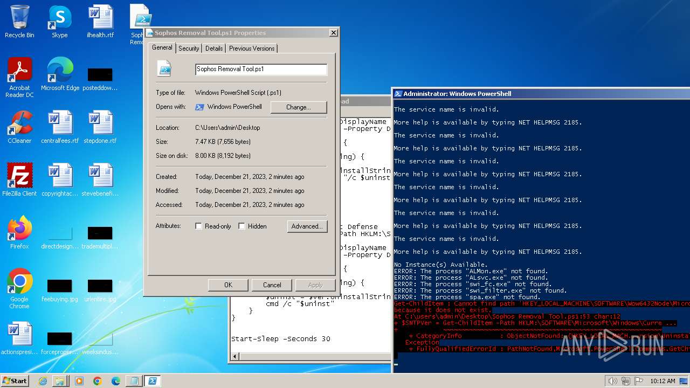Open Acrobat Reader DC shortcut
The image size is (690, 388).
pyautogui.click(x=19, y=77)
